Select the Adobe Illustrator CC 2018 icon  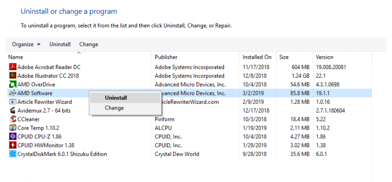[x=13, y=76]
